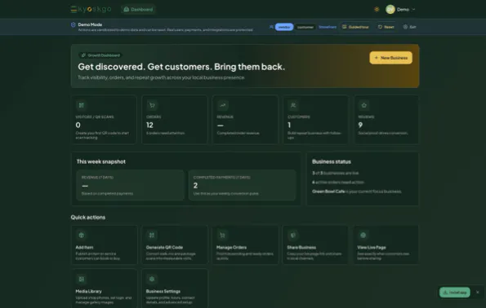Click the person icon beside vendor
This screenshot has width=486, height=308.
pos(271,27)
